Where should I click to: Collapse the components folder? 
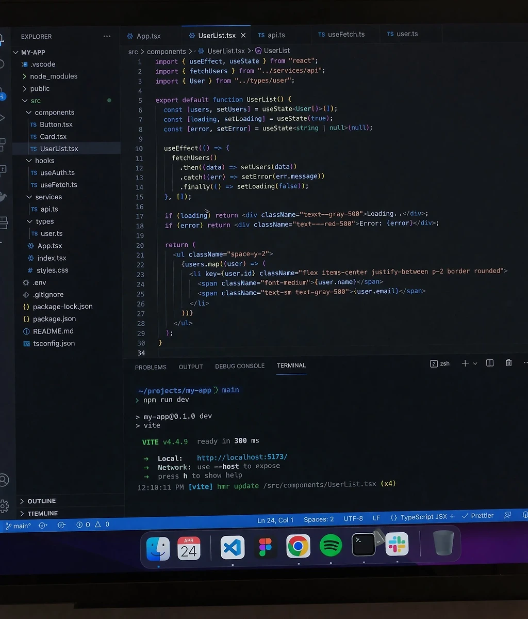[29, 113]
